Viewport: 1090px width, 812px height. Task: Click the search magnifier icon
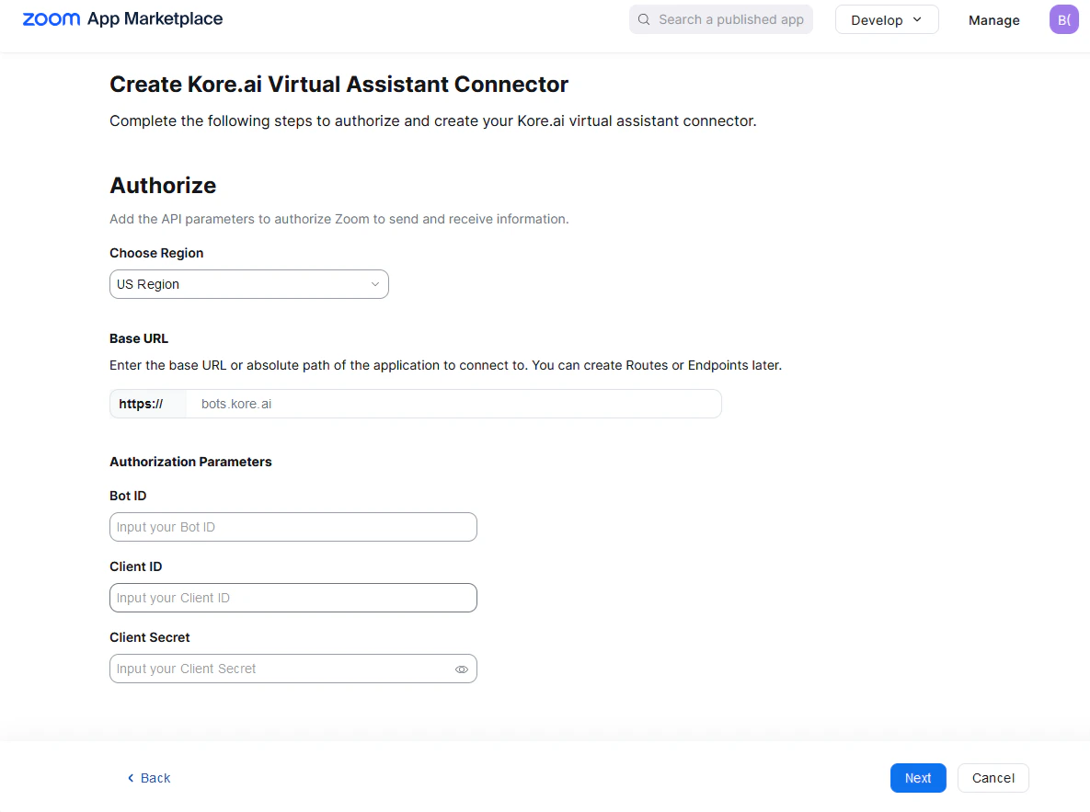pos(643,18)
